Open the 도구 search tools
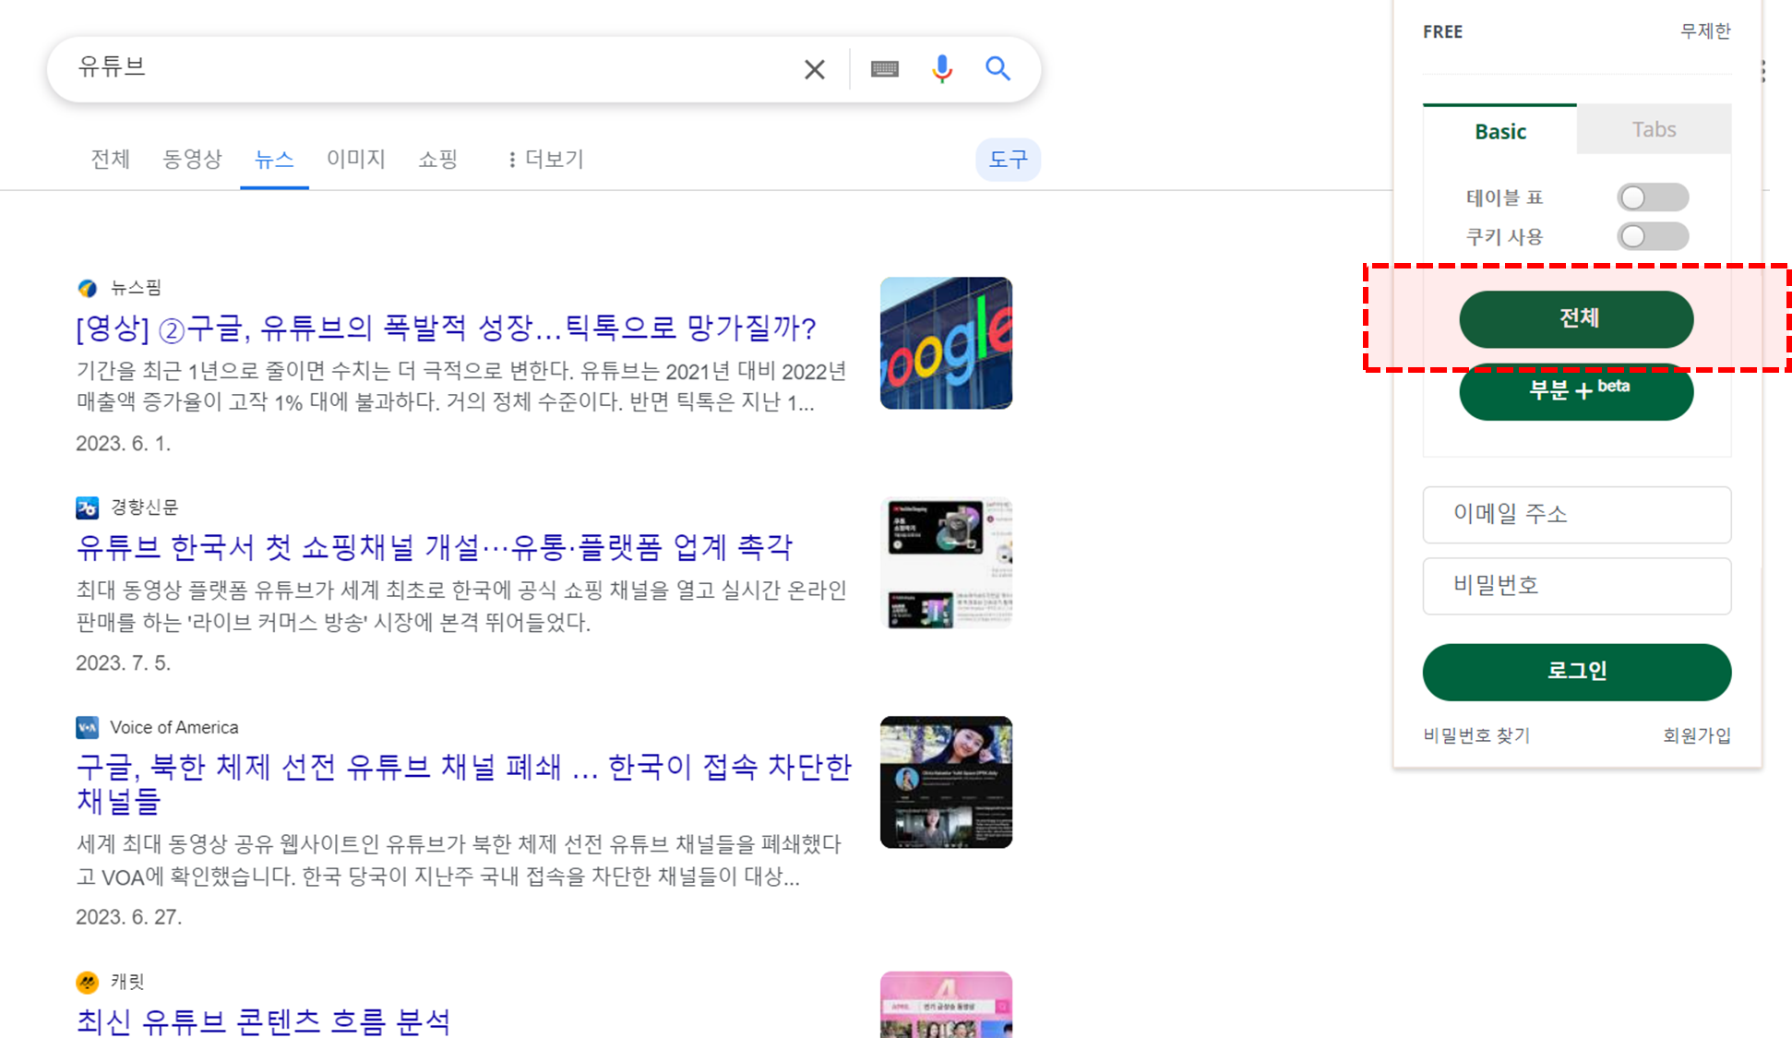Viewport: 1792px width, 1038px height. click(1008, 160)
